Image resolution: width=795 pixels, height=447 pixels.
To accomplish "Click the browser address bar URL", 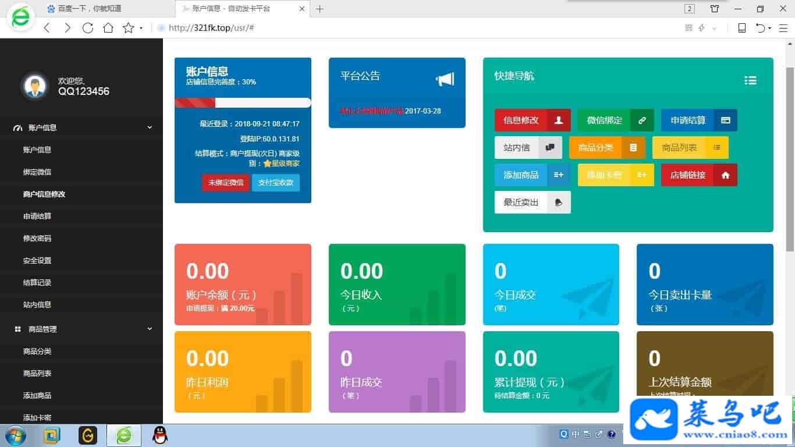I will [211, 28].
